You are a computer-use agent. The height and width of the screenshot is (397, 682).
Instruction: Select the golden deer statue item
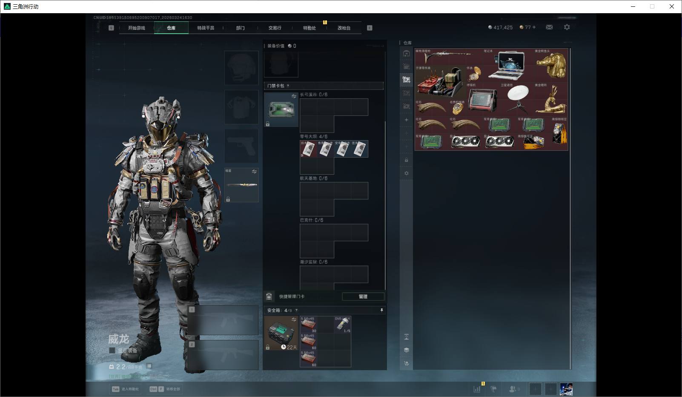(551, 99)
